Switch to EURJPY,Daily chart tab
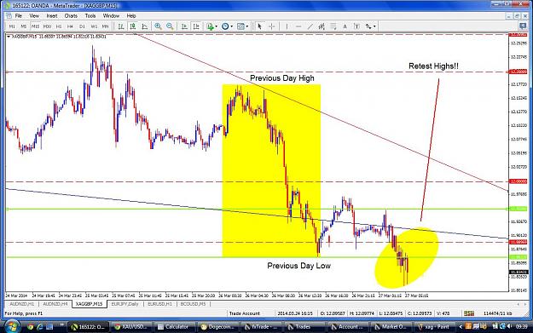Image resolution: width=533 pixels, height=333 pixels. [x=125, y=304]
